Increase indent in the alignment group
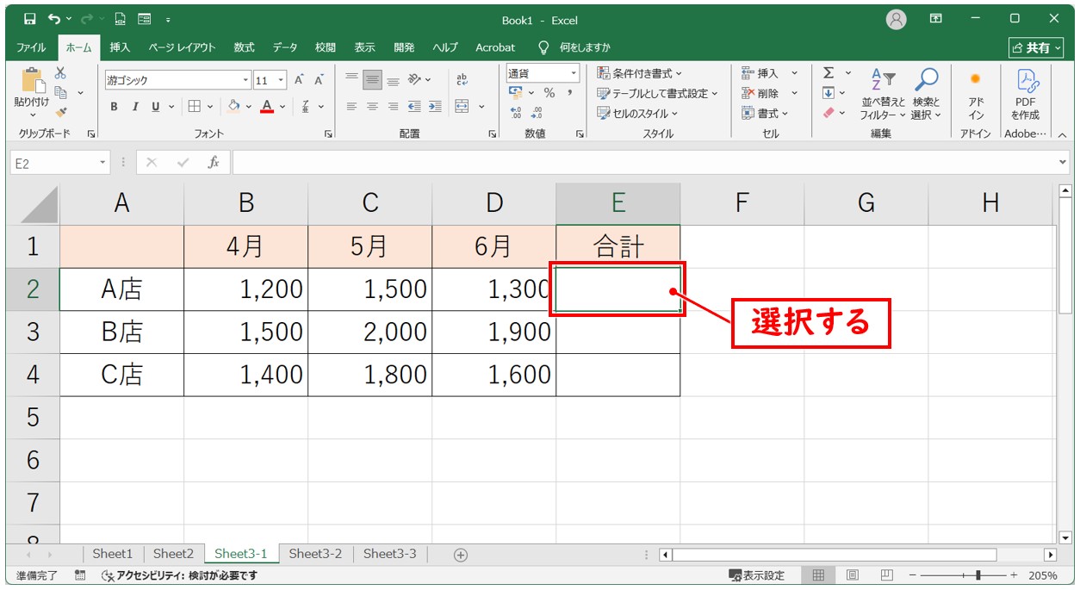The width and height of the screenshot is (1080, 590). click(435, 107)
